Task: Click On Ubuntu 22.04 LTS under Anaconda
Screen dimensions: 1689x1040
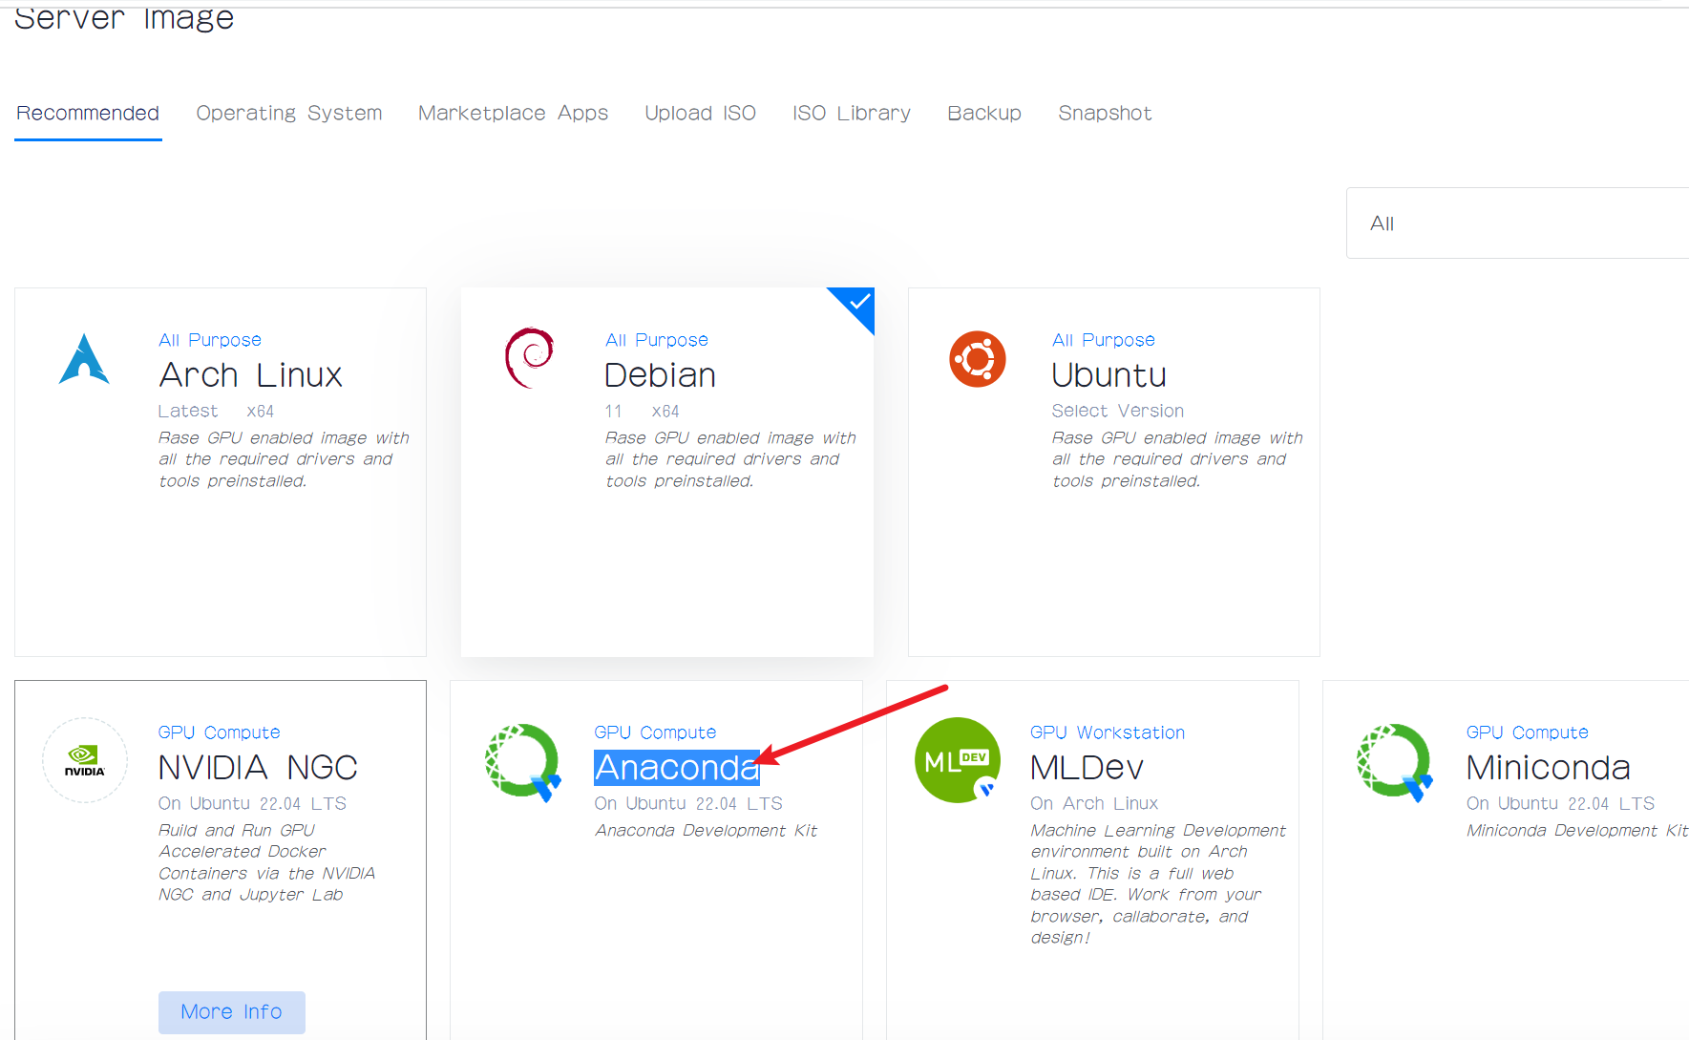Action: pyautogui.click(x=688, y=804)
